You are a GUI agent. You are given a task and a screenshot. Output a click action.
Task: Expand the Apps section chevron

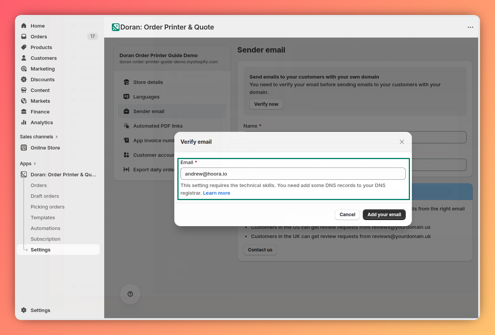[35, 163]
